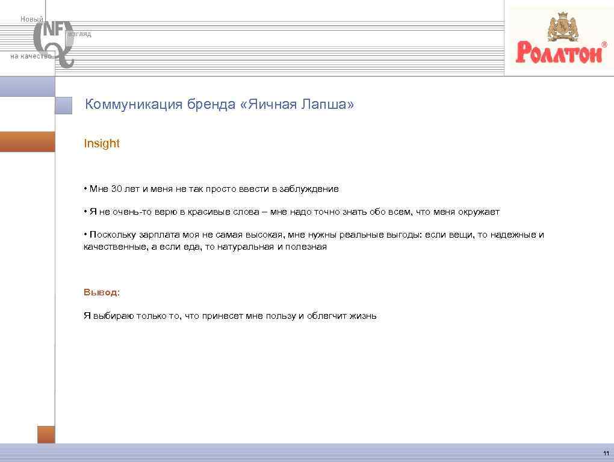Click 'Новый' text in logo
This screenshot has width=614, height=462.
(32, 19)
